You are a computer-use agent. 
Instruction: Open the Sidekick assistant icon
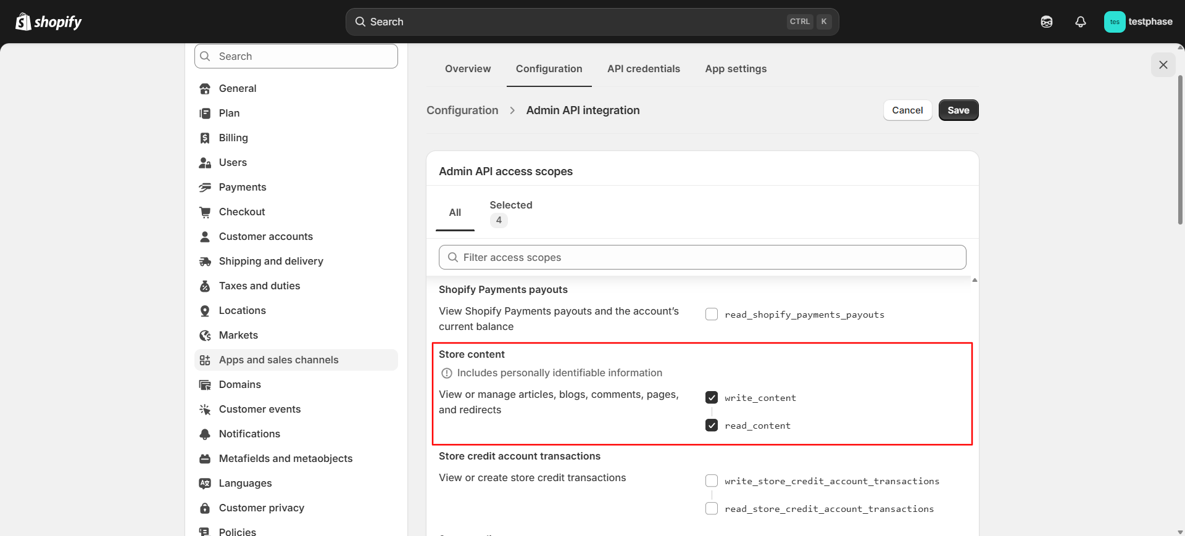[1046, 22]
